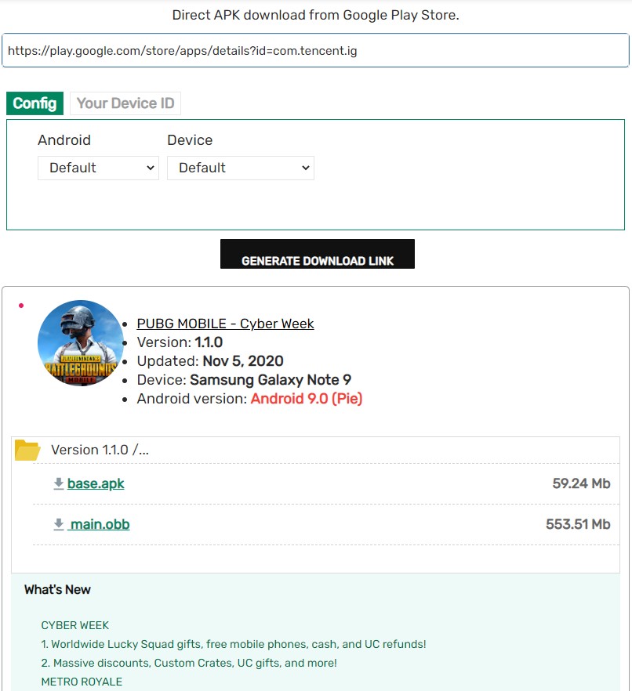This screenshot has height=691, width=632.
Task: Click the Generate Download Link button
Action: coord(317,254)
